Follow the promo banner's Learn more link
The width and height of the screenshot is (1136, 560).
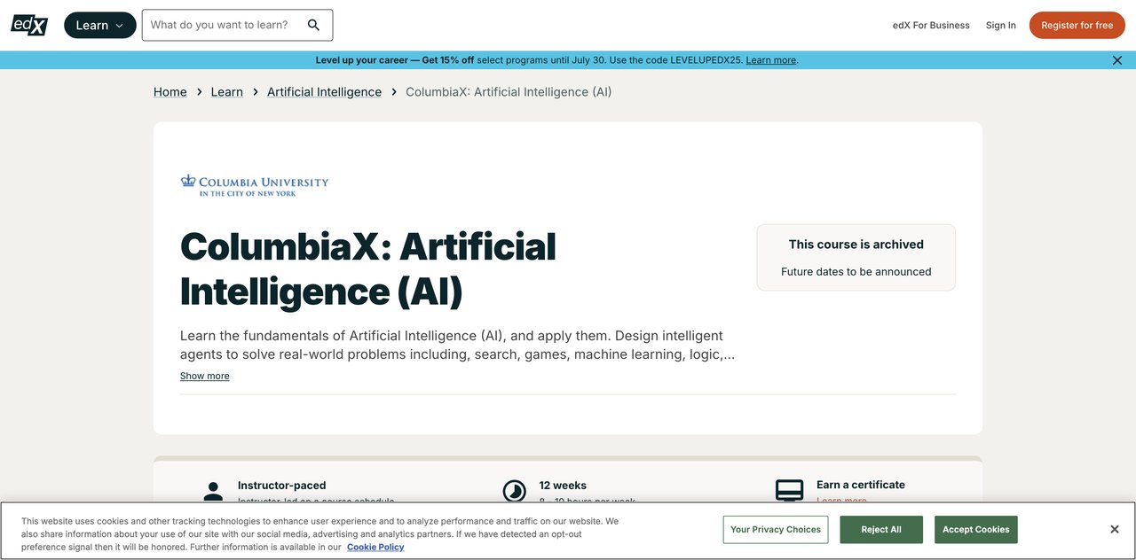(770, 60)
